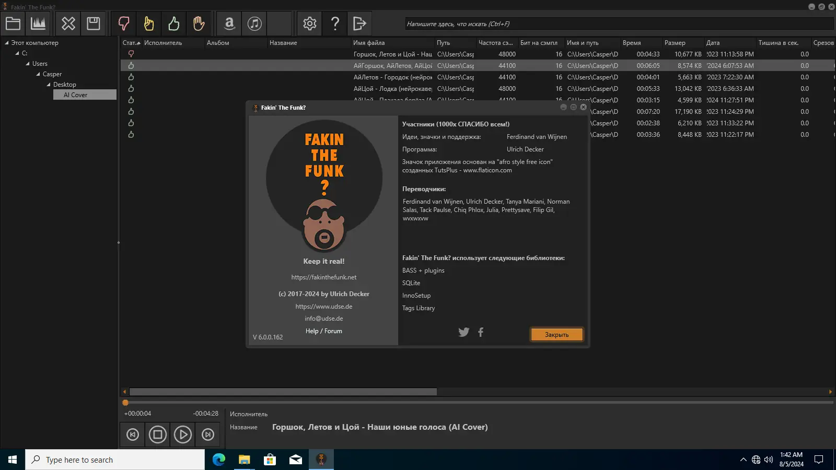Click the Twitter bird icon in About dialog
Viewport: 836px width, 470px height.
(x=463, y=332)
